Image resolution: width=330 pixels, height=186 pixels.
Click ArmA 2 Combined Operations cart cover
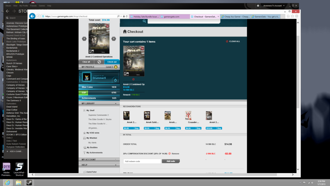134,61
